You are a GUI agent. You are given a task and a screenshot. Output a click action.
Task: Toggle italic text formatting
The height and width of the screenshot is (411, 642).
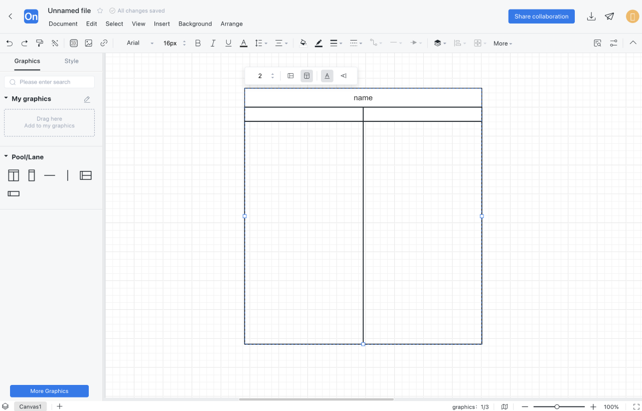213,43
